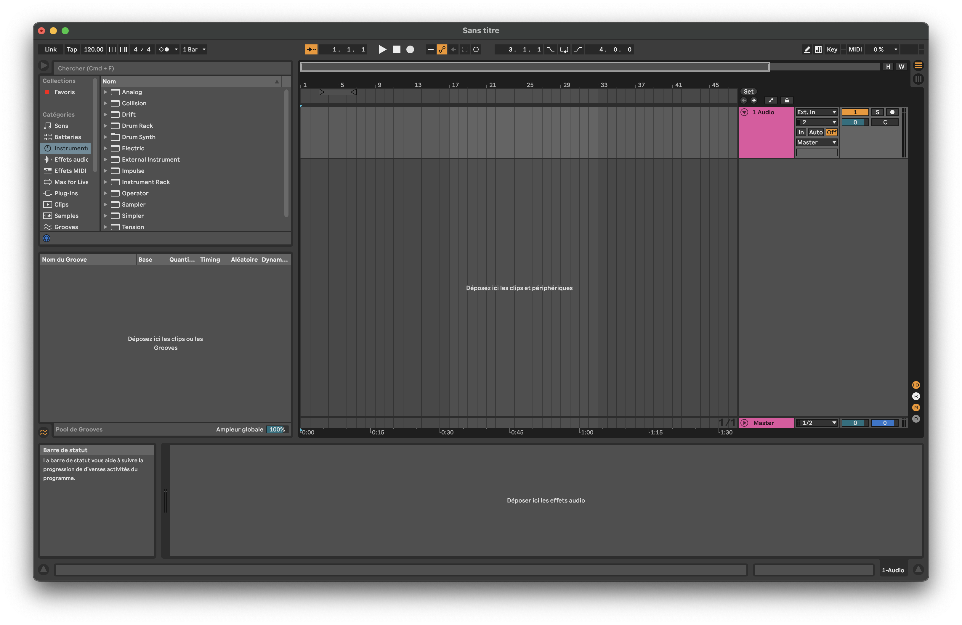Toggle track activator 1 on Audio track
This screenshot has width=962, height=625.
[x=855, y=112]
